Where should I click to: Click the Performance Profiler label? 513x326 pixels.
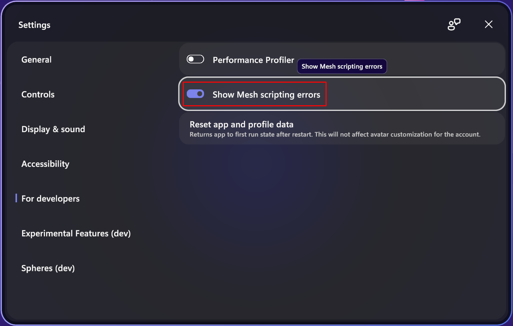[253, 60]
